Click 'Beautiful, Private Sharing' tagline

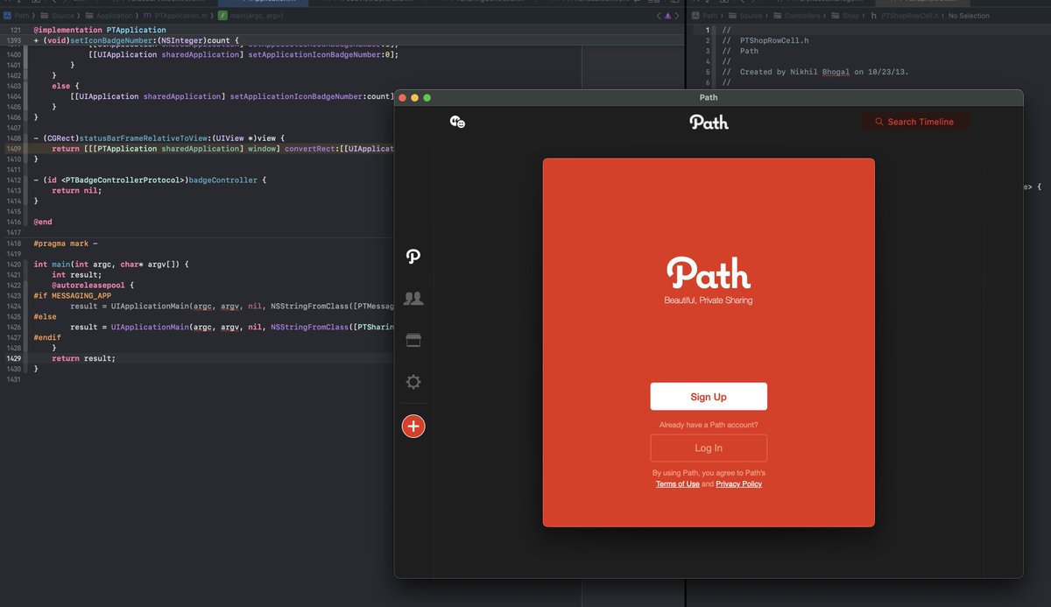(709, 300)
